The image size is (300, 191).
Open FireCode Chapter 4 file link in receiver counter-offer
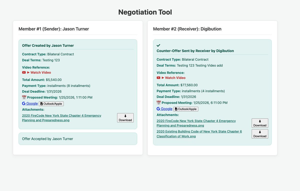point(196,123)
